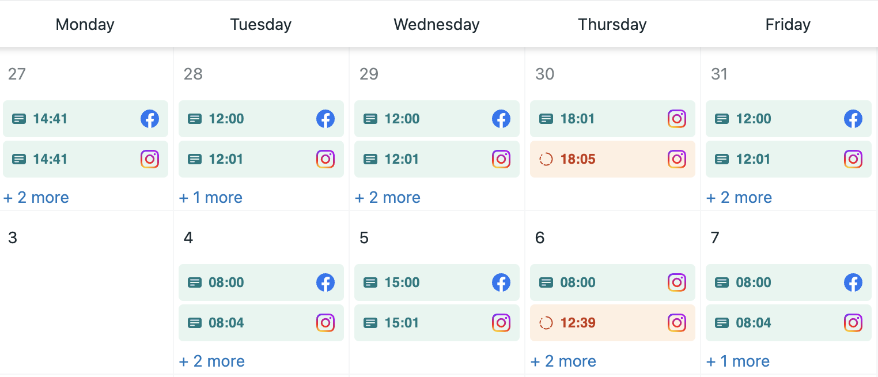
Task: Select the Facebook icon on Wednesday's 15:00 post
Action: tap(501, 282)
